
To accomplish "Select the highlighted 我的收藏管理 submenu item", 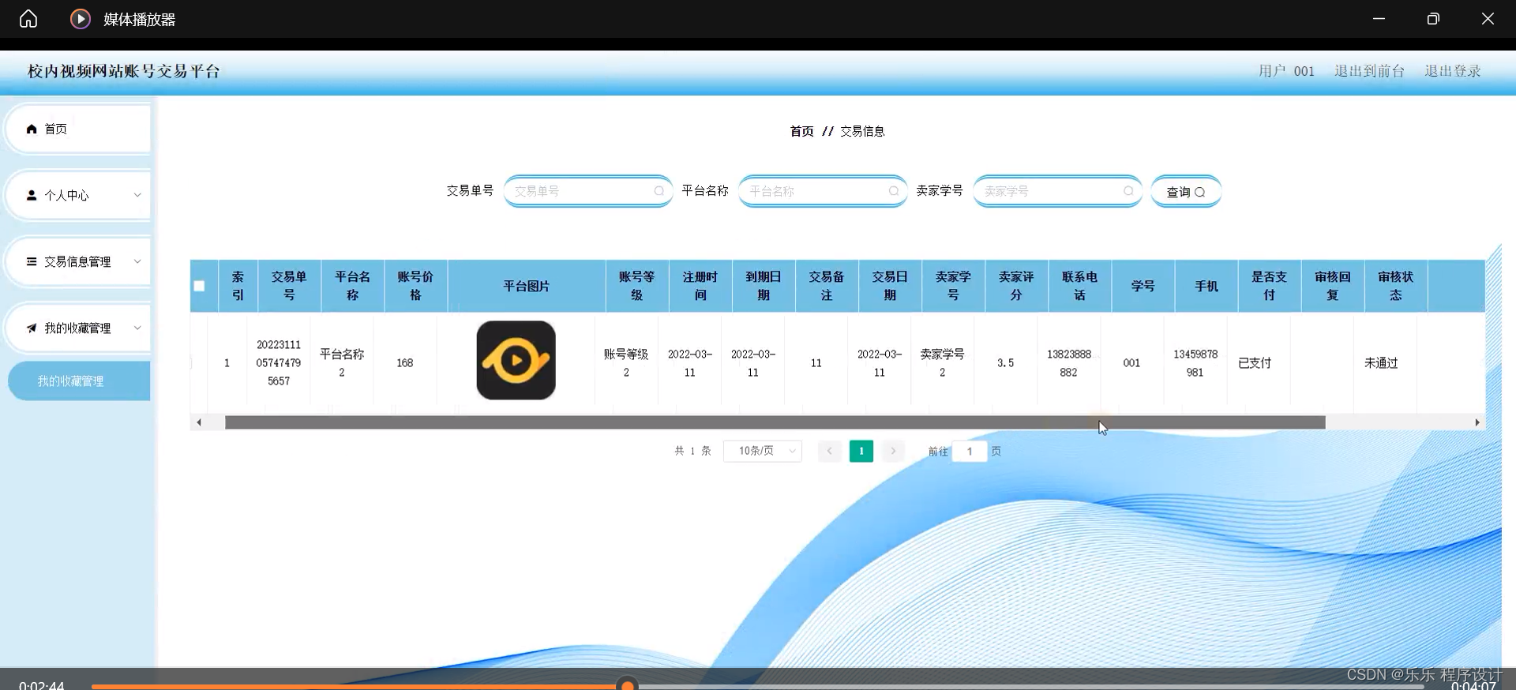I will (79, 381).
